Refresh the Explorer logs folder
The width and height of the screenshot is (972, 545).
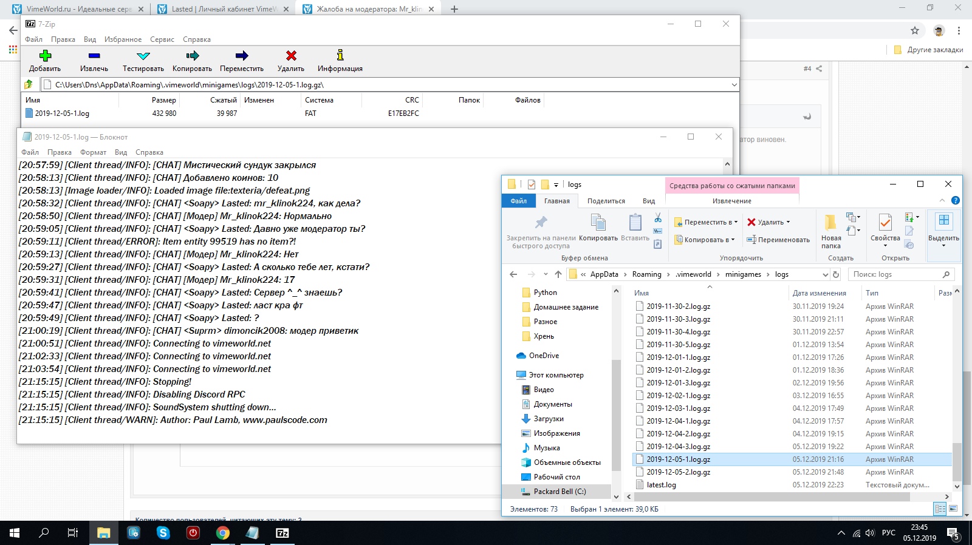coord(836,274)
